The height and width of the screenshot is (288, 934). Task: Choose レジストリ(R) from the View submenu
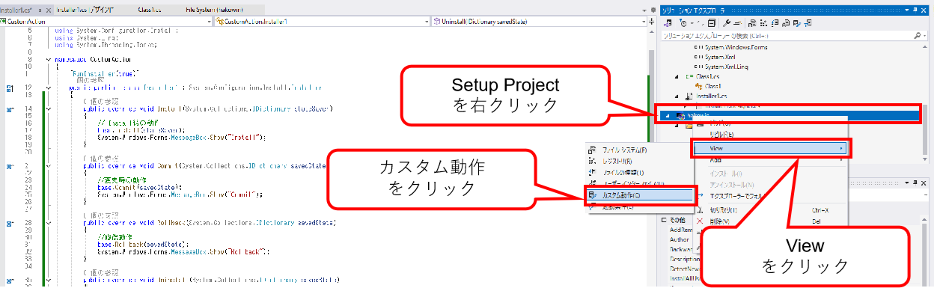[640, 161]
